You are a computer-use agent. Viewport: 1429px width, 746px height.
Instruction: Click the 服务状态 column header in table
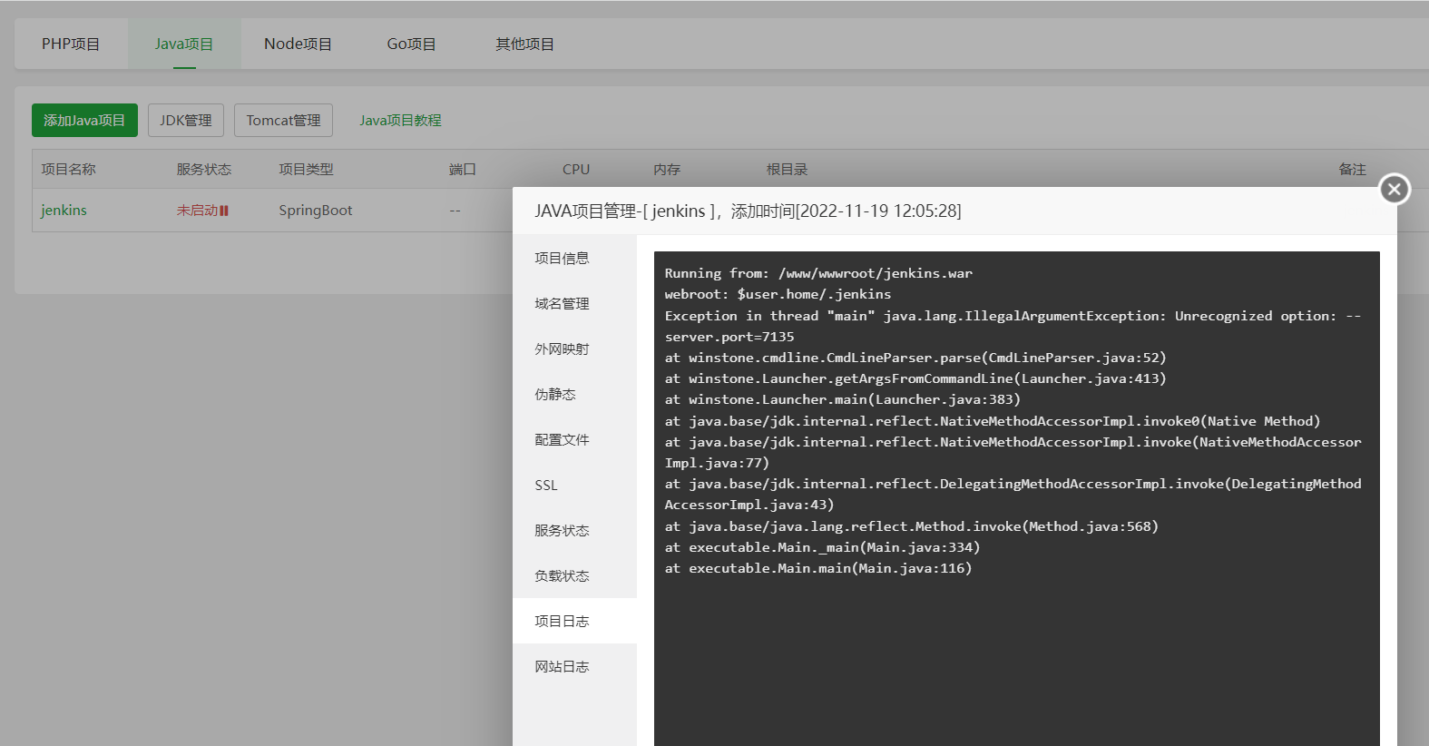(x=204, y=170)
